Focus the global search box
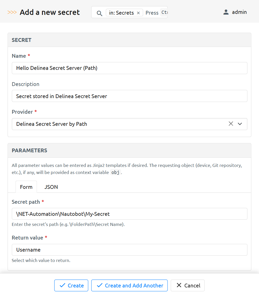Viewport: 259px width, 297px height. click(x=155, y=13)
